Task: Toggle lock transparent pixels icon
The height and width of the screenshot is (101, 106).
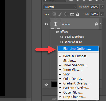Action: pos(54,14)
